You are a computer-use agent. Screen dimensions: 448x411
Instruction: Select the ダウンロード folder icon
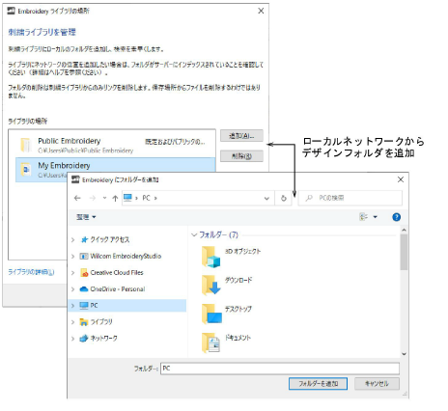[x=211, y=286]
